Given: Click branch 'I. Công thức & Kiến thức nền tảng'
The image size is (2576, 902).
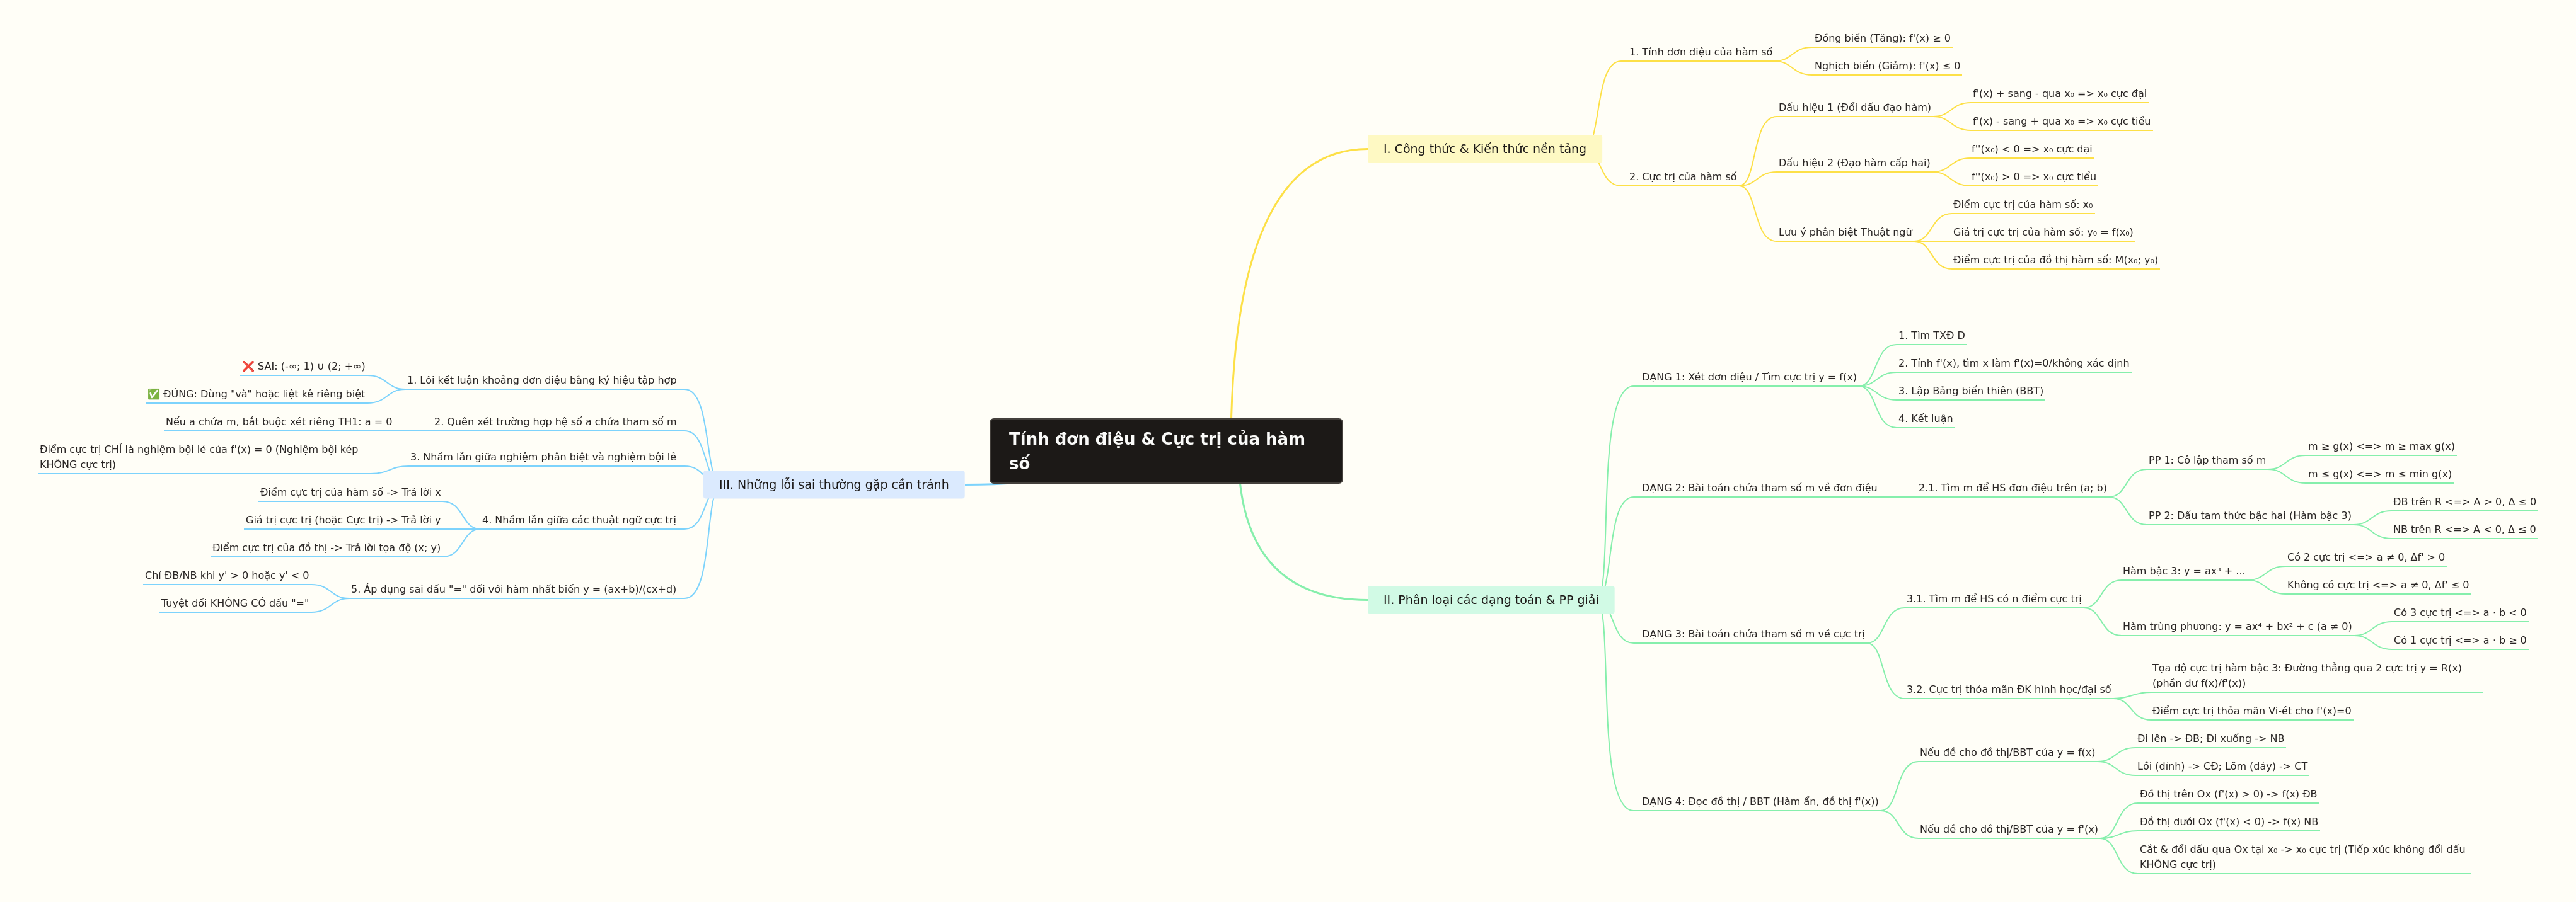Looking at the screenshot, I should coord(1484,149).
